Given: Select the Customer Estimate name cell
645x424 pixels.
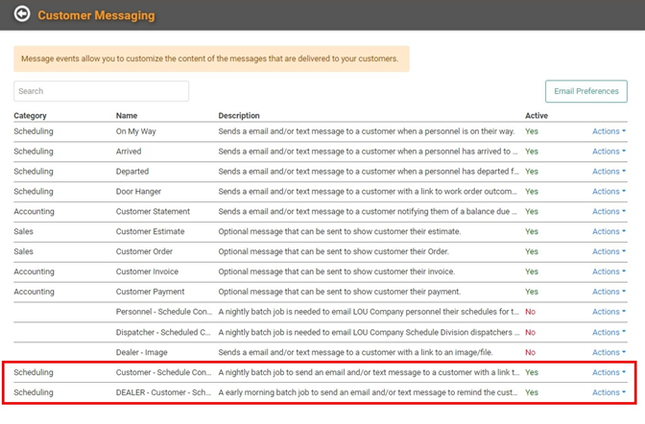Looking at the screenshot, I should coord(150,231).
